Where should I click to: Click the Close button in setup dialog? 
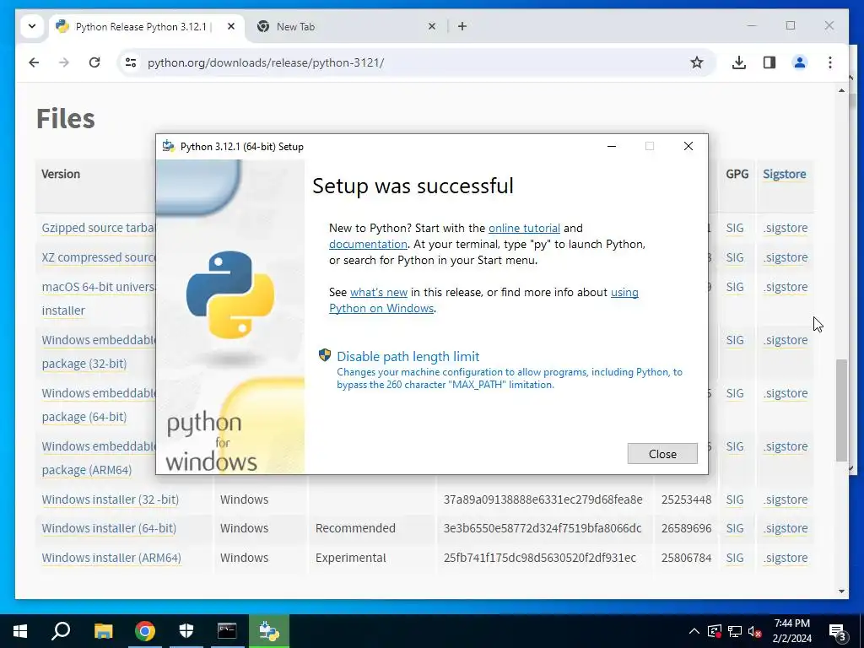pyautogui.click(x=662, y=453)
